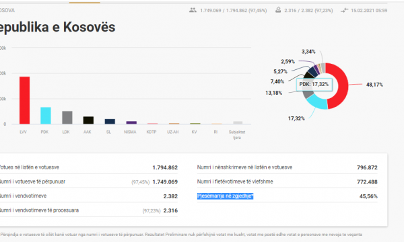Click the Numri i fletëvotimeve të vlefshme row
404x242 pixels.
point(288,182)
